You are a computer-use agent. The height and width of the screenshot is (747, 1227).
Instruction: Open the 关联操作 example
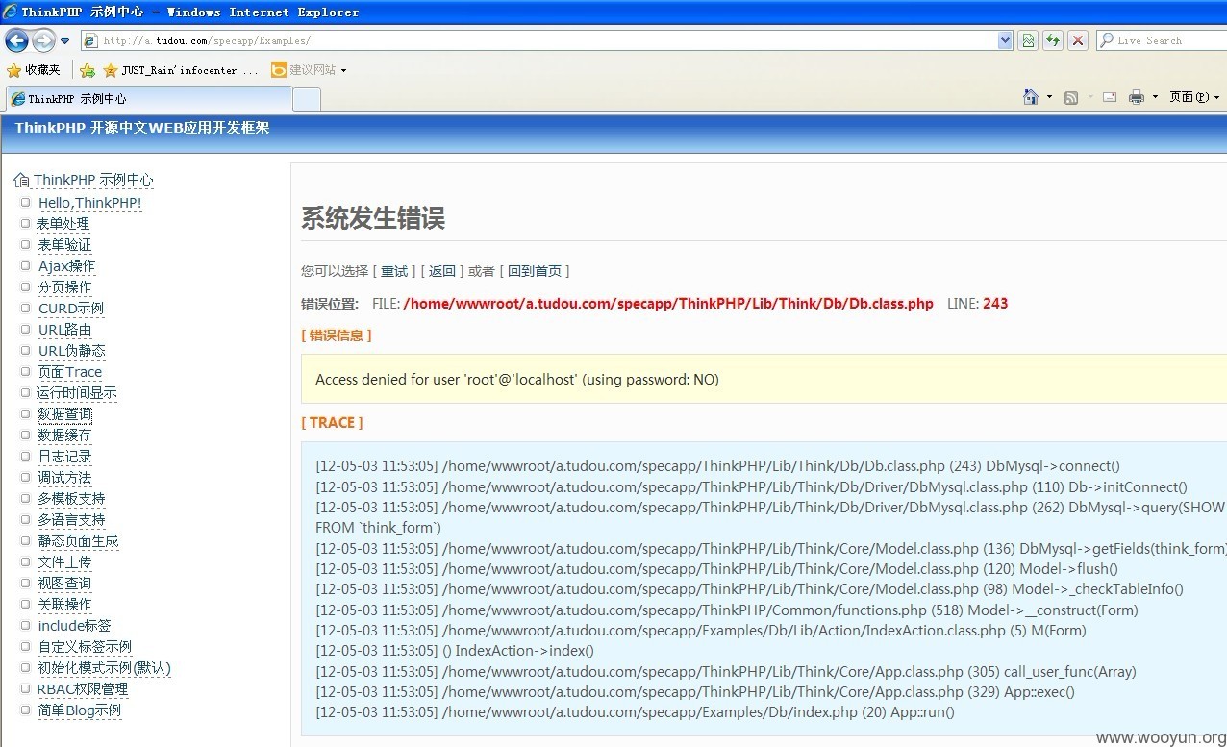point(64,605)
